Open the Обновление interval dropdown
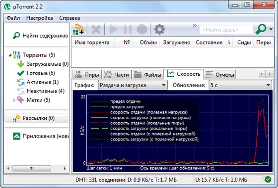This screenshot has width=278, height=188. click(x=240, y=85)
